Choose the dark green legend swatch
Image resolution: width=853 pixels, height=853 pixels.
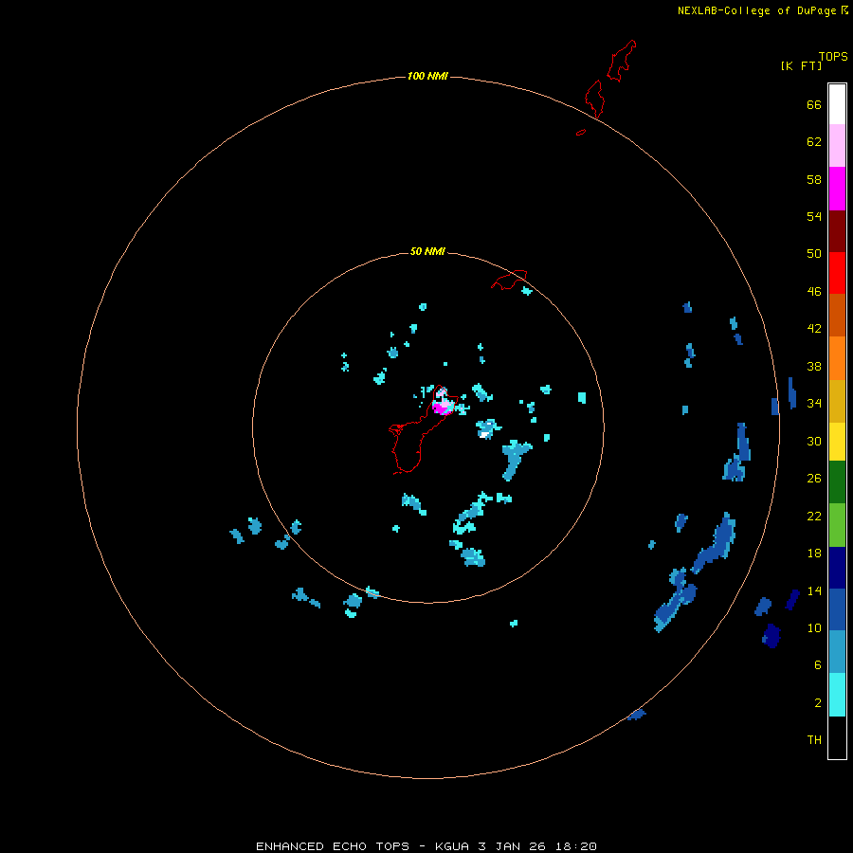pos(837,482)
